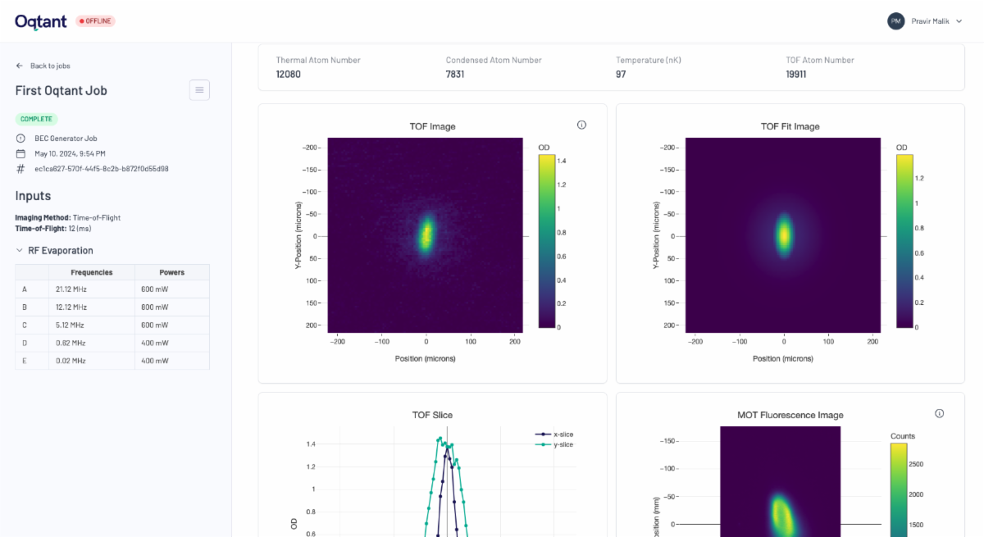Click the COMPLETE status badge
The width and height of the screenshot is (984, 537).
(x=36, y=119)
